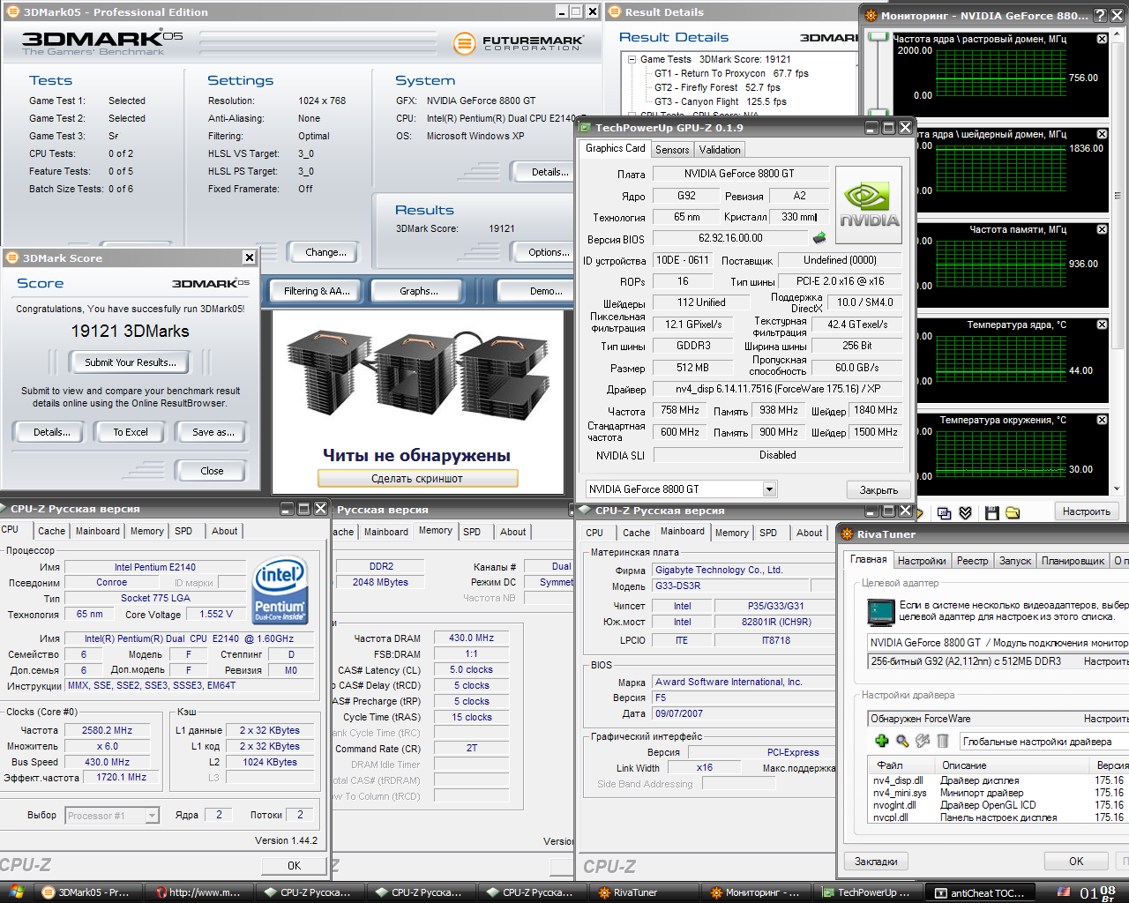Switch to the Реестр tab in RivaTuner
The image size is (1129, 903).
(x=972, y=561)
